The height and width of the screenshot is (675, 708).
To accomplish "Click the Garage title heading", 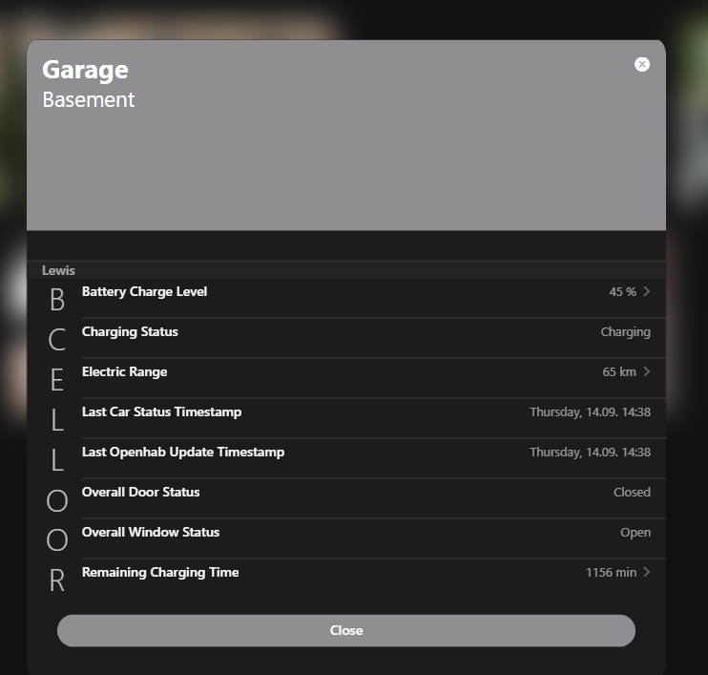I will click(85, 70).
